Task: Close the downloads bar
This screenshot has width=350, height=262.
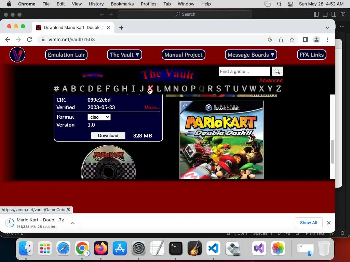Action: [329, 223]
